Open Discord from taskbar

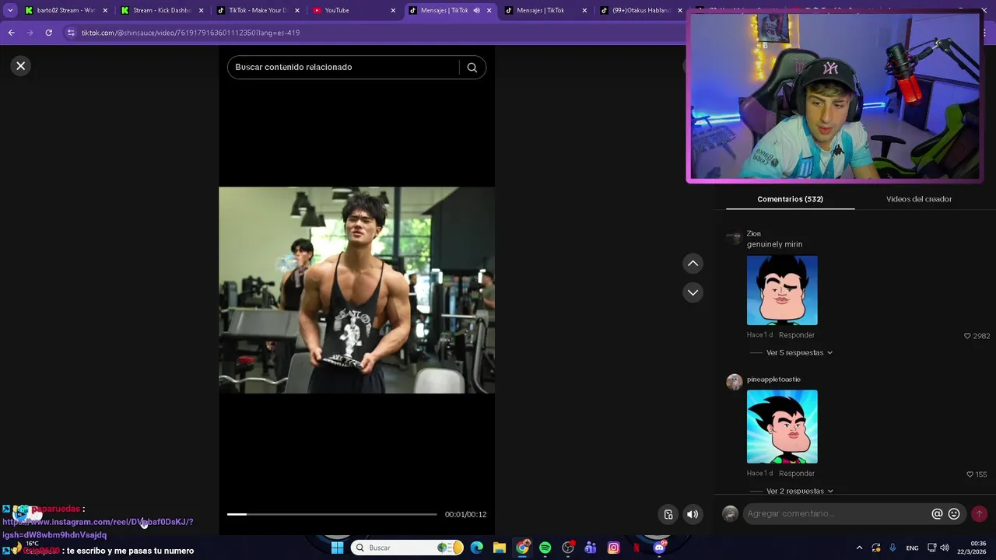[659, 548]
